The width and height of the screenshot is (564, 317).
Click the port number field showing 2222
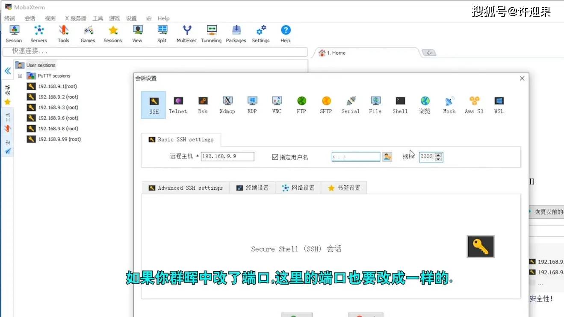(427, 157)
